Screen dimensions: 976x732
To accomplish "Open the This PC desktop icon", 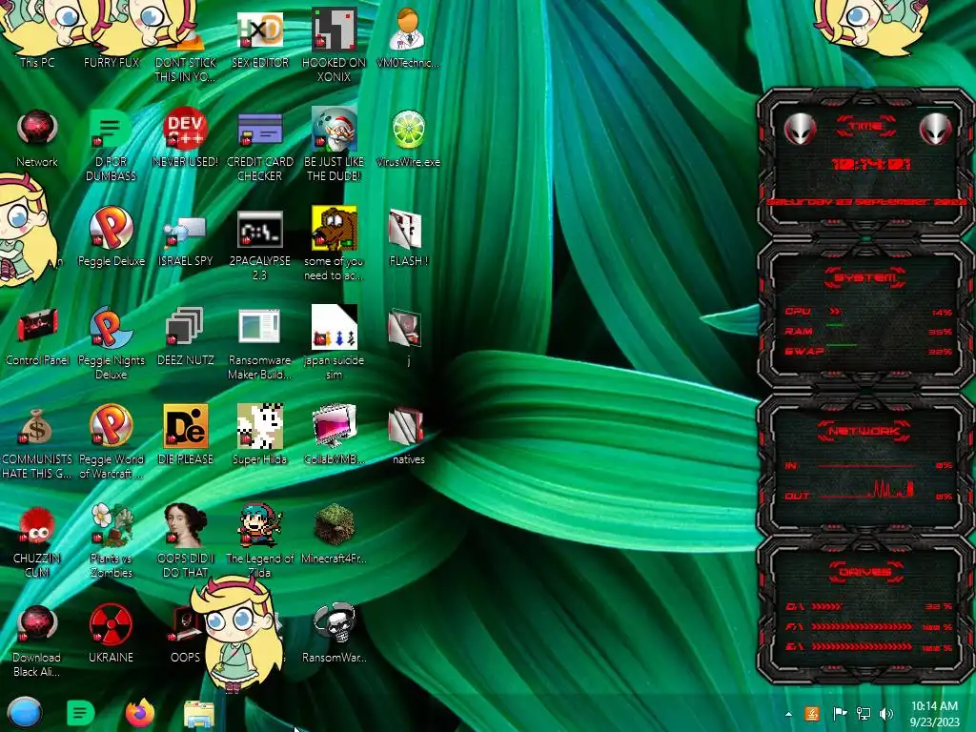I will coord(37,62).
